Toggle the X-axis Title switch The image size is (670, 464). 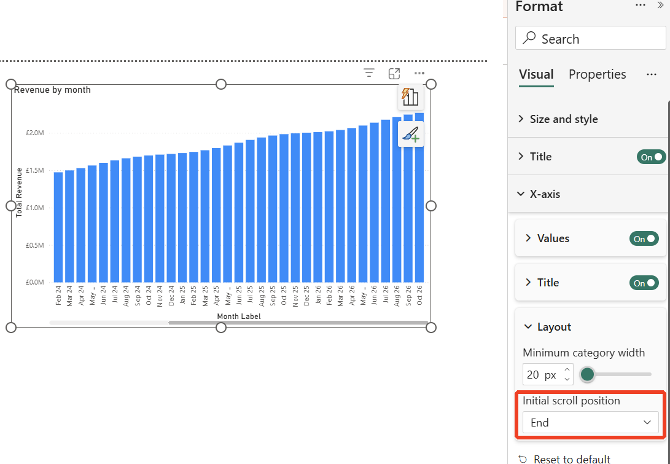click(x=644, y=283)
